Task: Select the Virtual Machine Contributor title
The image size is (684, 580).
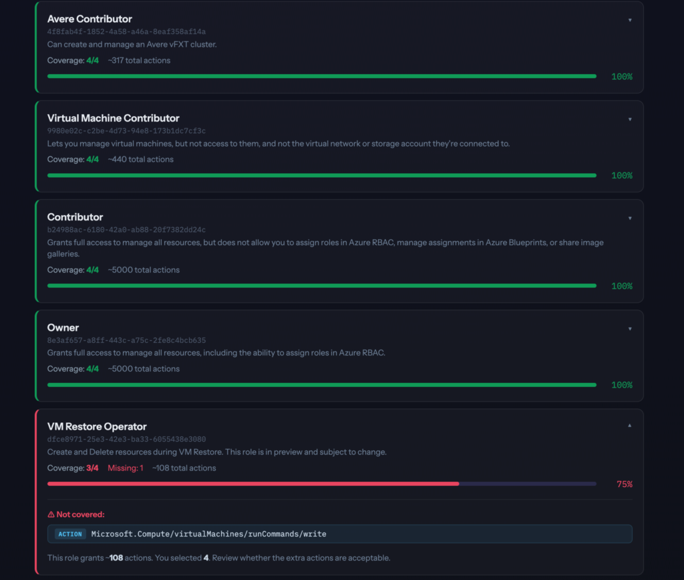Action: (113, 118)
